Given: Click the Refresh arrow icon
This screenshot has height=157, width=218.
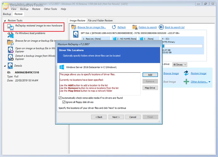Looking at the screenshot, I should click(x=114, y=27).
